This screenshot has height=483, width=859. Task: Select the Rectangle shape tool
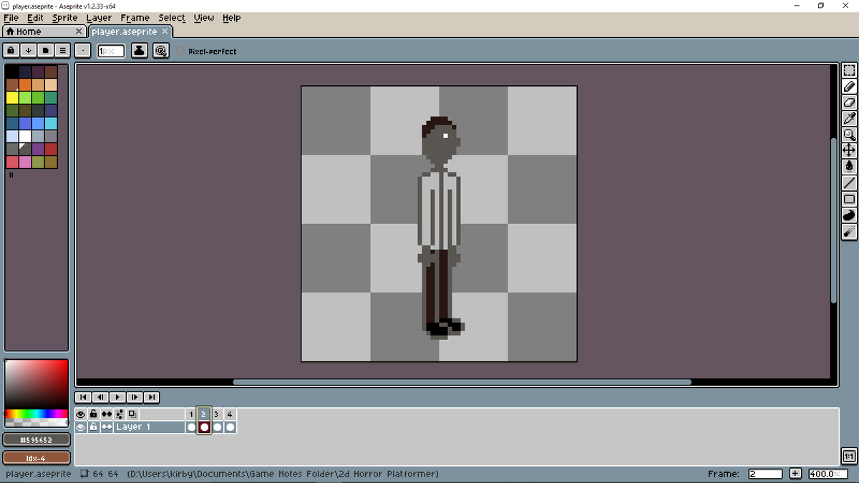point(849,199)
